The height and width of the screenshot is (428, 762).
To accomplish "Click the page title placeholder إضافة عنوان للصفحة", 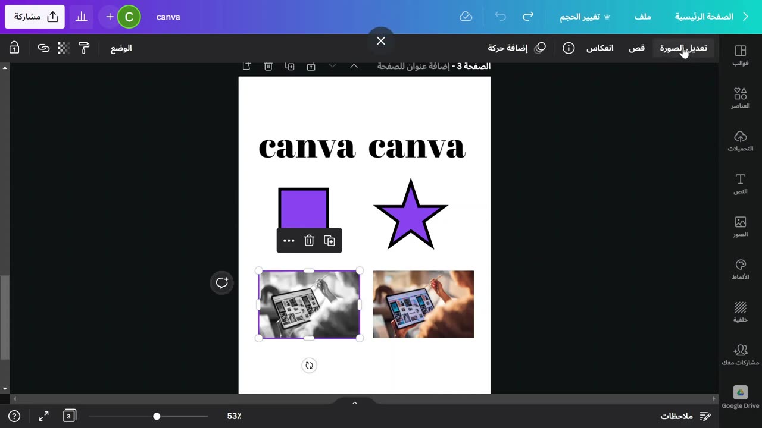I will pyautogui.click(x=413, y=66).
